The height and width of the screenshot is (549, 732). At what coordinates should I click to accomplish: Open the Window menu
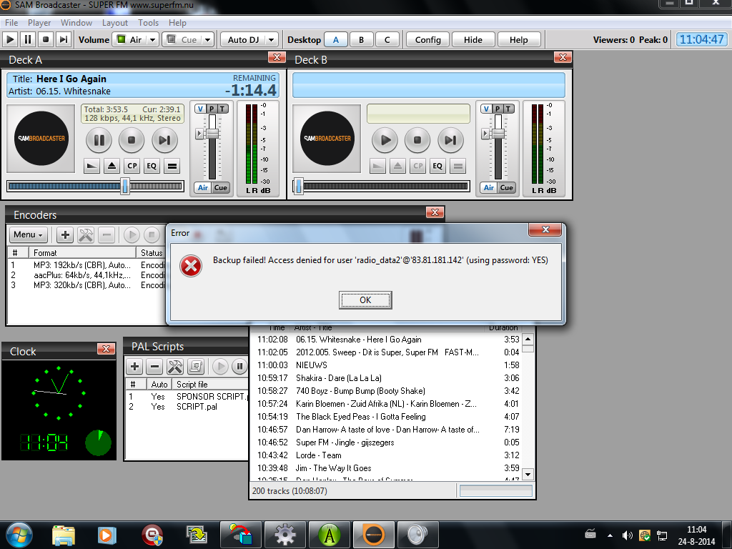(76, 23)
